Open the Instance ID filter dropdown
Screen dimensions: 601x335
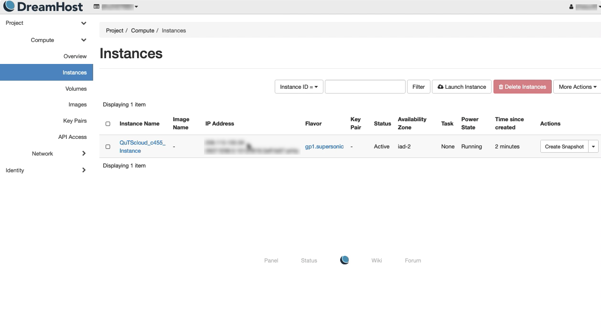point(299,87)
